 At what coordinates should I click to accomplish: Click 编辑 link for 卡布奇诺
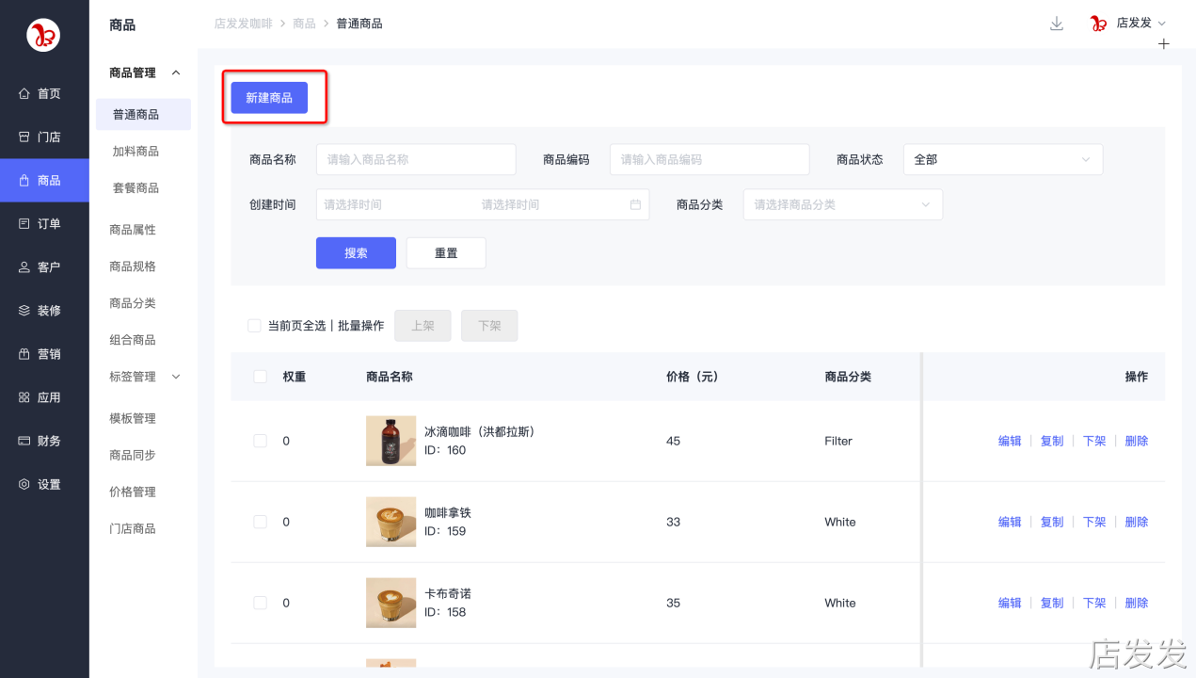point(1010,603)
